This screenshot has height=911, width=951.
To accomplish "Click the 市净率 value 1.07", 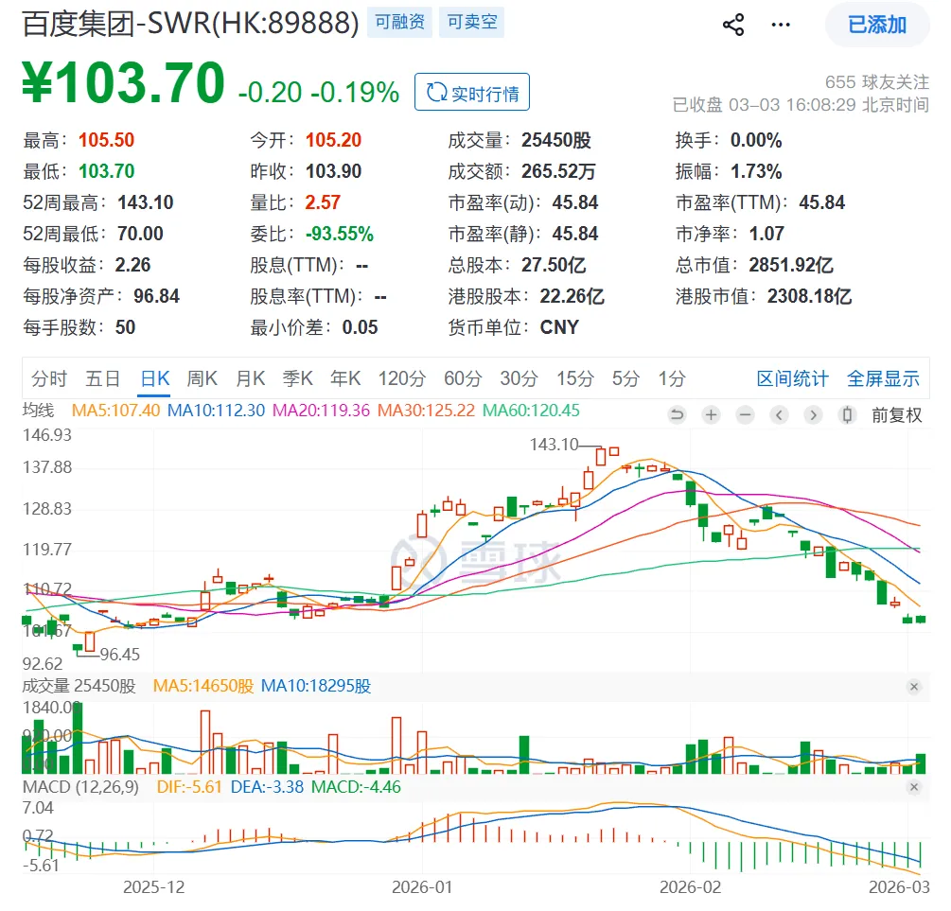I will tap(766, 234).
